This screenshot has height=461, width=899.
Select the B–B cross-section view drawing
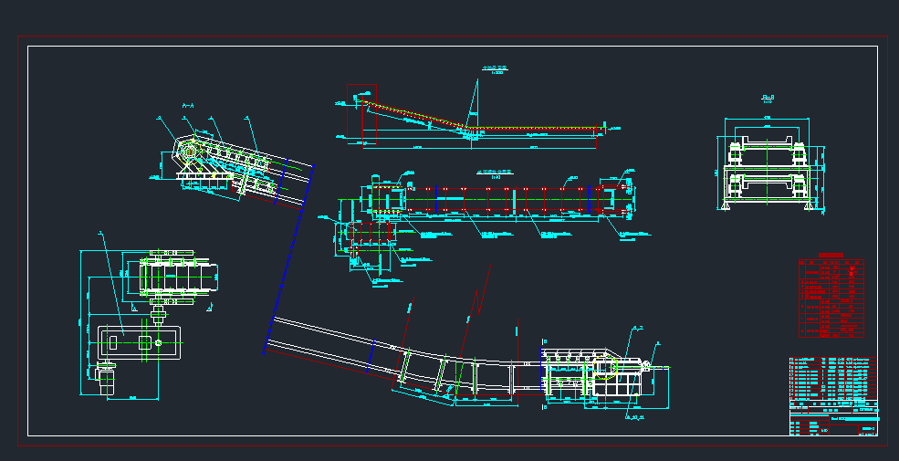[768, 170]
